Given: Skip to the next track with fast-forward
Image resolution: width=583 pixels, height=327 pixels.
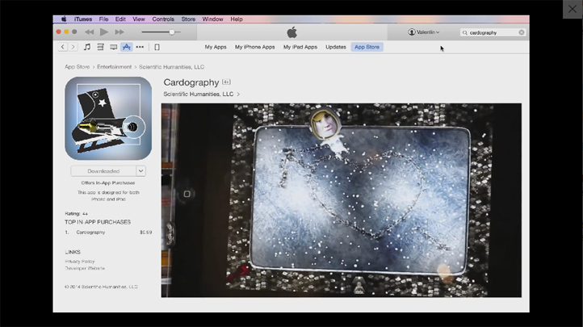Looking at the screenshot, I should point(120,32).
